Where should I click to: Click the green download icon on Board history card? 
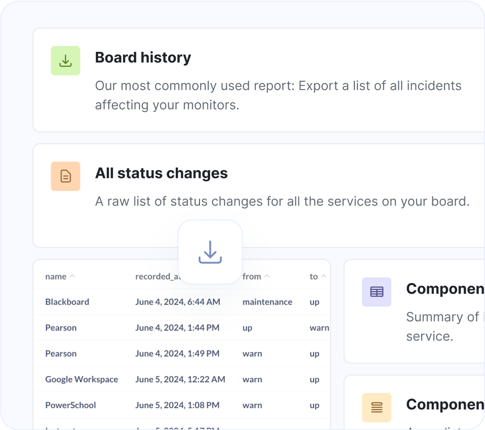[65, 60]
